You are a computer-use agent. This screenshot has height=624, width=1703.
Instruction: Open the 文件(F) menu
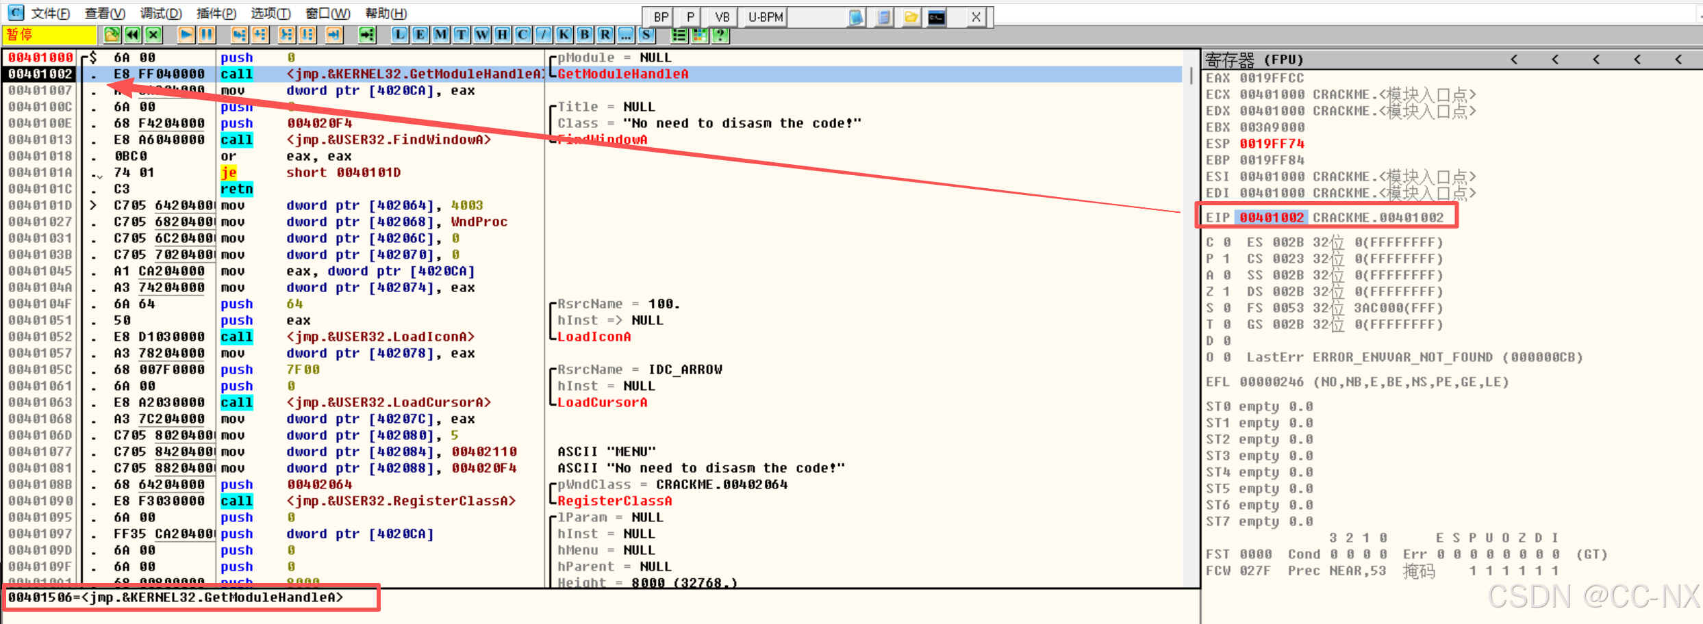(x=51, y=14)
